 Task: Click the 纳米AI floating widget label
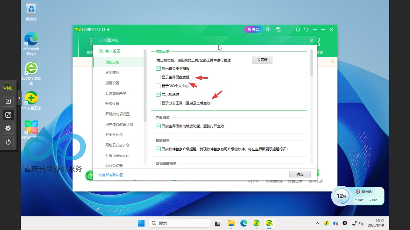[364, 192]
